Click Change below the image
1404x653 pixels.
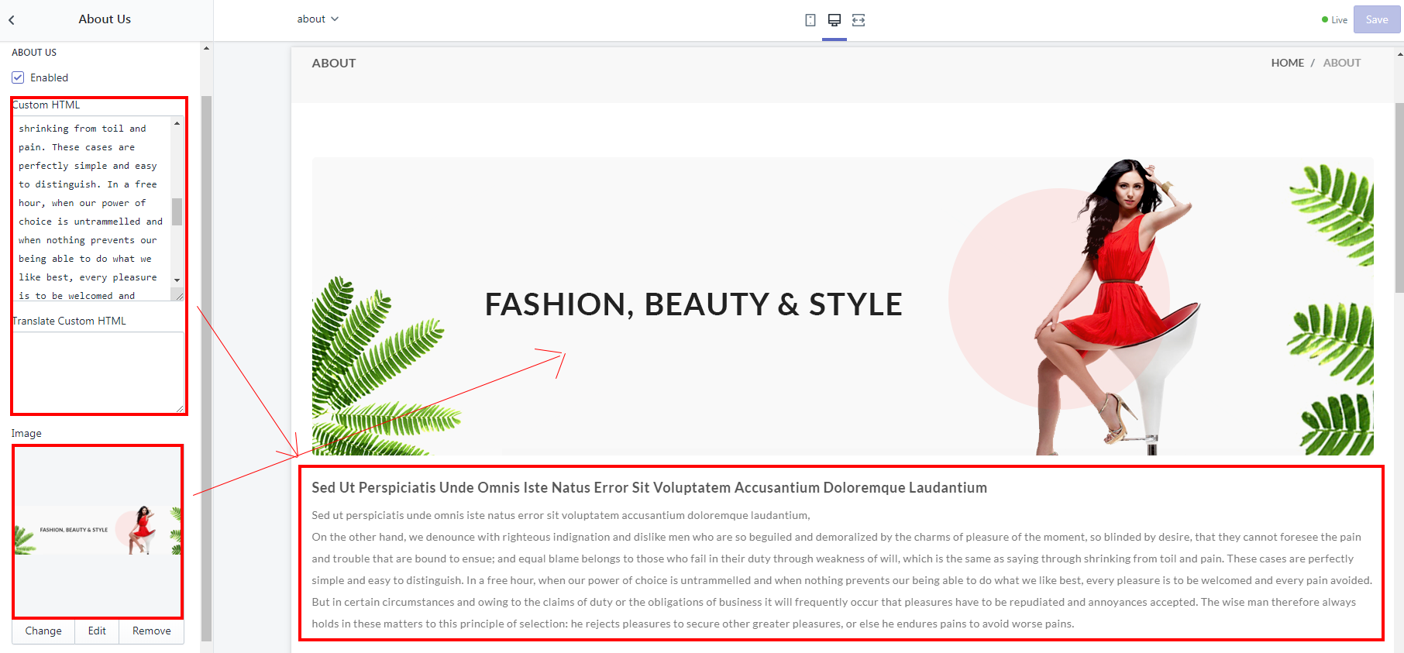pyautogui.click(x=43, y=631)
